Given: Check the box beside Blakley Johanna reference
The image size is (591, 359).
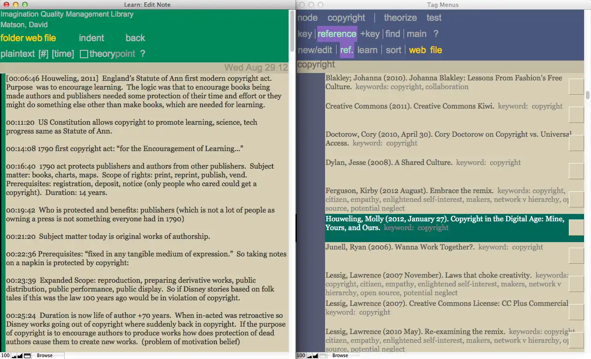Looking at the screenshot, I should point(576,86).
